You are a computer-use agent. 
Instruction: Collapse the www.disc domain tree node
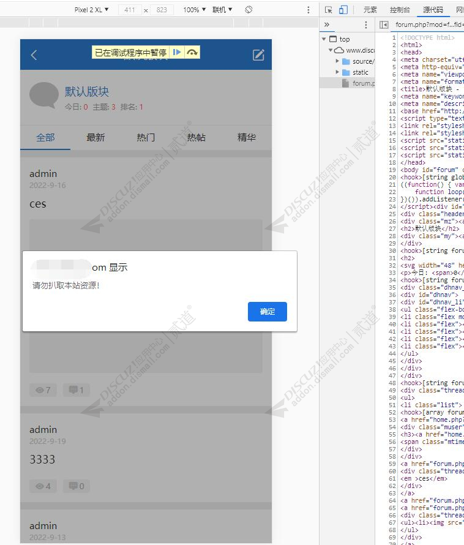[331, 50]
